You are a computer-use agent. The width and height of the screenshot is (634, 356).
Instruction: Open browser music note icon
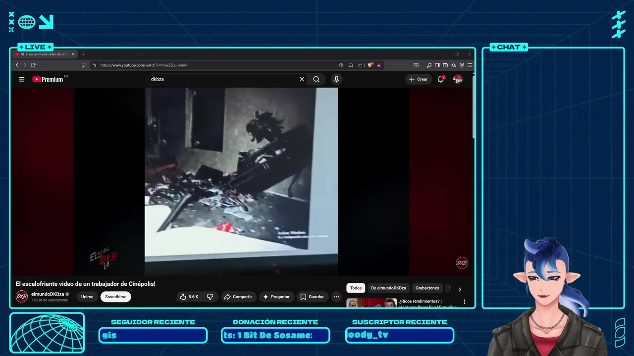[x=429, y=65]
